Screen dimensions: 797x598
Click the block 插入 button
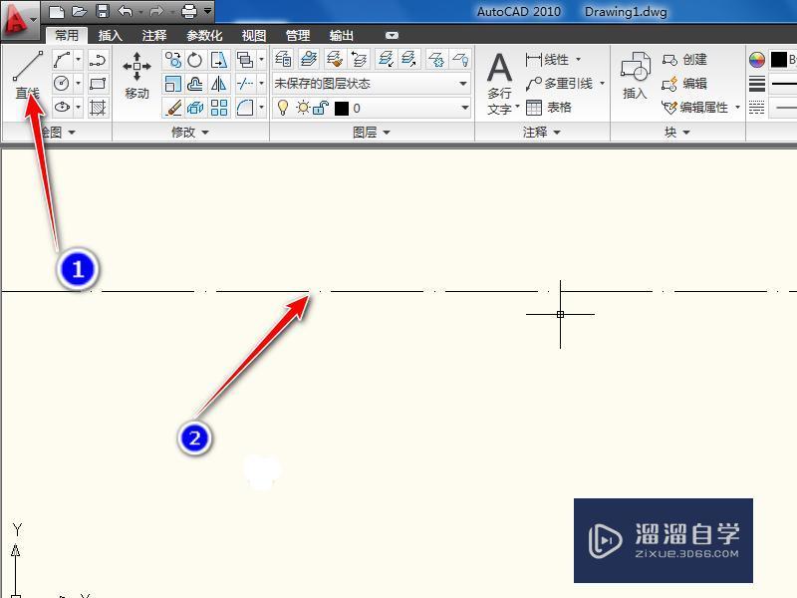click(636, 76)
